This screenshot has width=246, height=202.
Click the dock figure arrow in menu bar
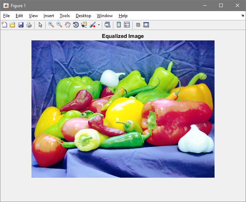click(242, 16)
